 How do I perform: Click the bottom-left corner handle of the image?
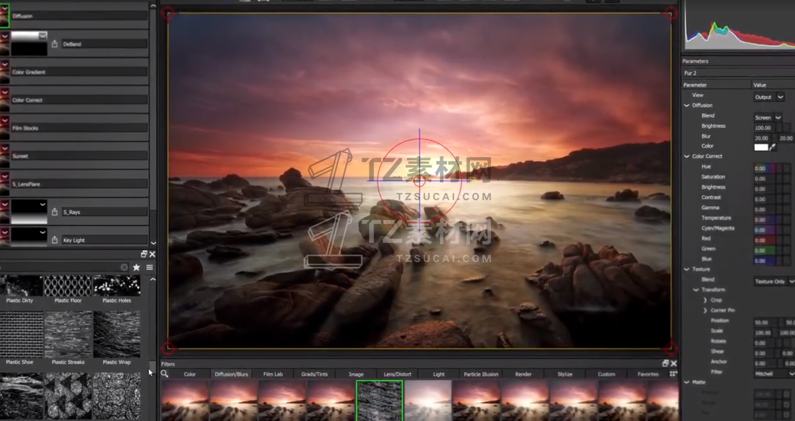click(169, 347)
